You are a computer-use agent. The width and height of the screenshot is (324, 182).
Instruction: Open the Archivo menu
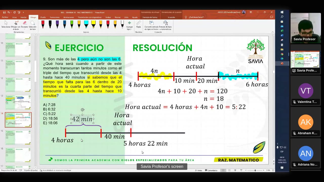pos(5,17)
